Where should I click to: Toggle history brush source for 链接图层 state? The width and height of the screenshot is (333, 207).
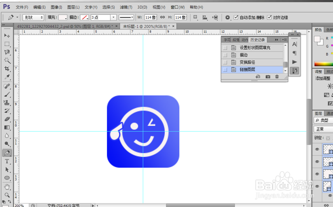225,70
